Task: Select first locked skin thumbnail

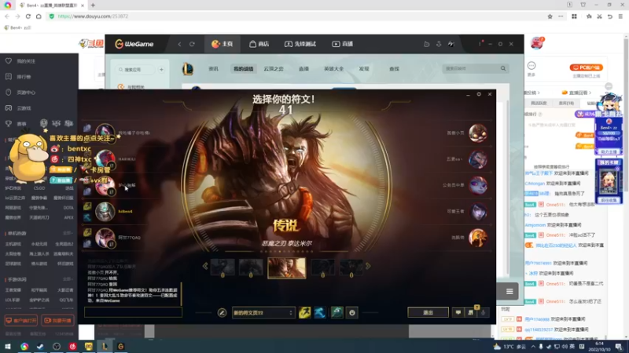Action: 223,267
